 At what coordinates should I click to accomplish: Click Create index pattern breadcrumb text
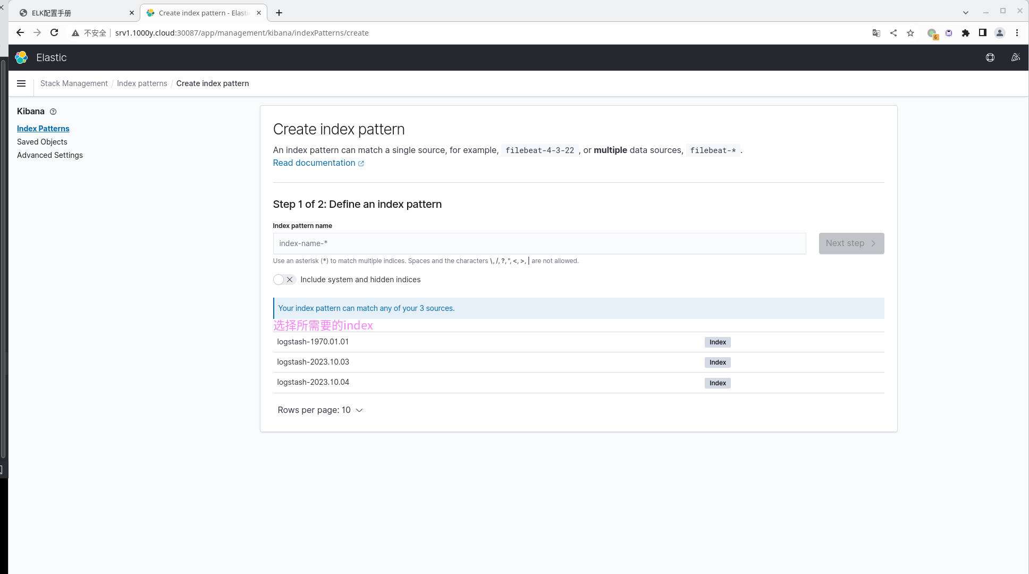213,83
